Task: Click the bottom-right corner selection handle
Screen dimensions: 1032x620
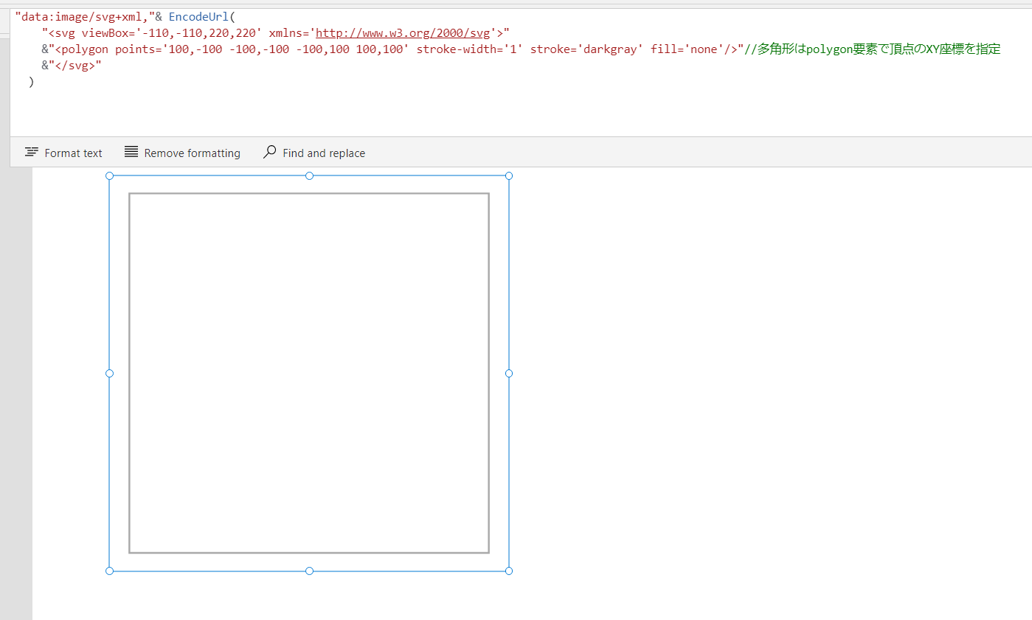Action: click(x=509, y=571)
